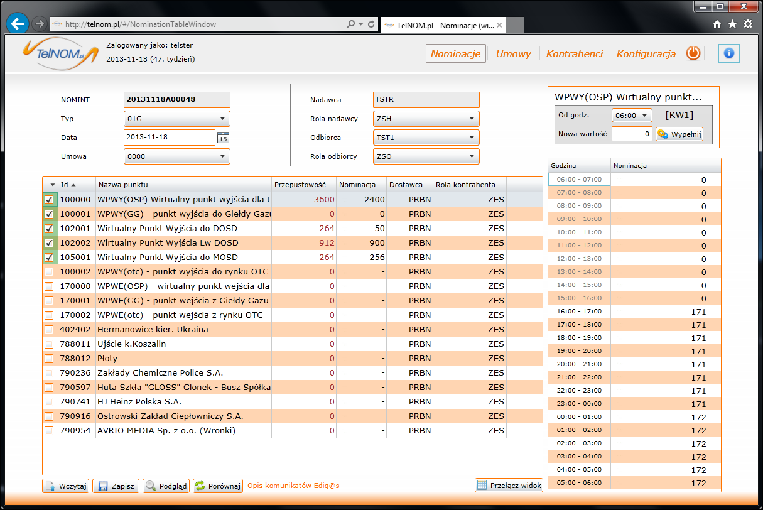Screen dimensions: 763x510
Task: Open the Typ dropdown showing 01G
Action: pyautogui.click(x=177, y=119)
